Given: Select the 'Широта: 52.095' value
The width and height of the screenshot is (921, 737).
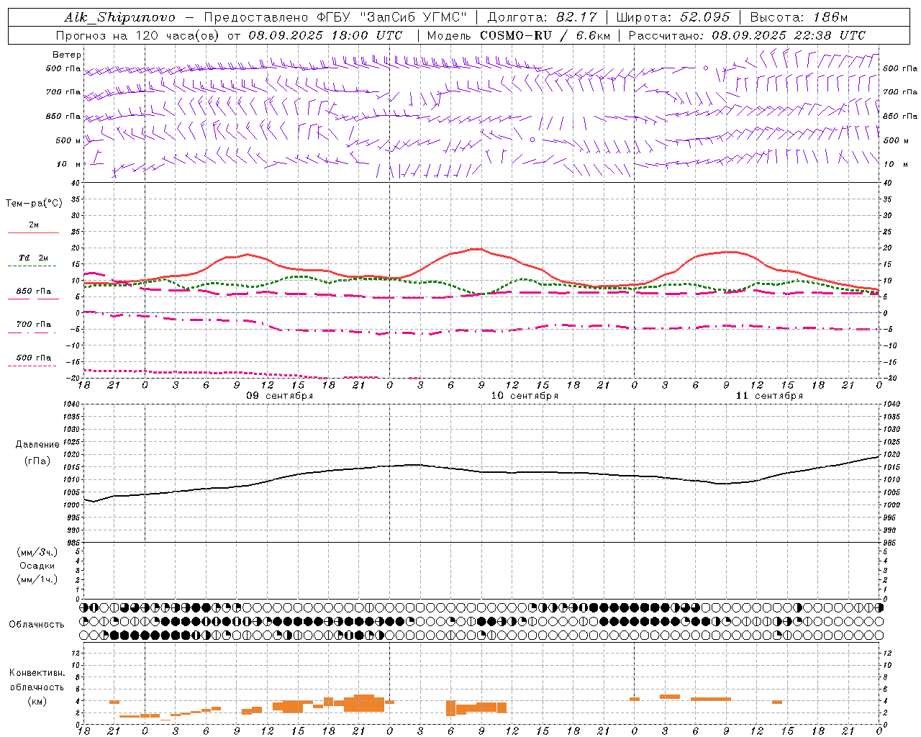Looking at the screenshot, I should tap(673, 17).
